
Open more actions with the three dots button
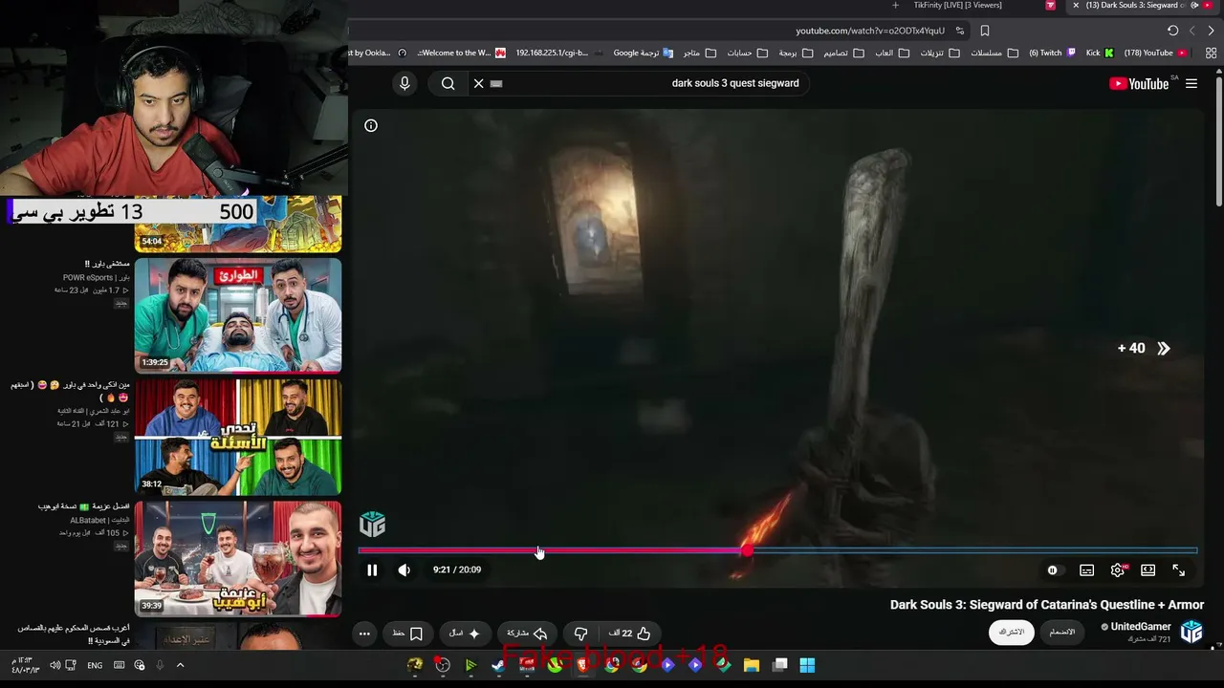coord(364,634)
